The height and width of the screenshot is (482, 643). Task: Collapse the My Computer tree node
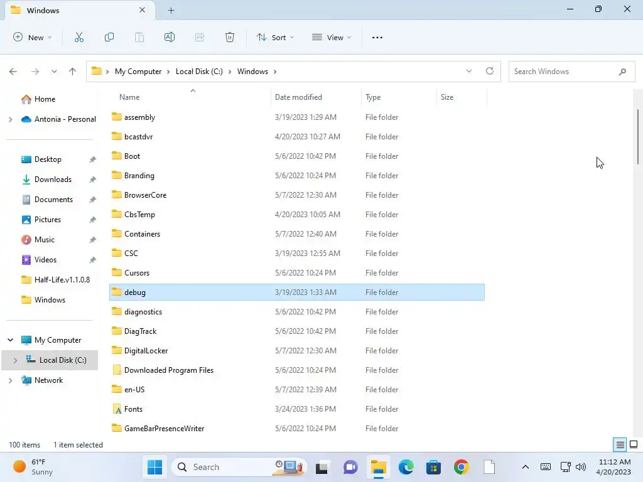pyautogui.click(x=11, y=340)
